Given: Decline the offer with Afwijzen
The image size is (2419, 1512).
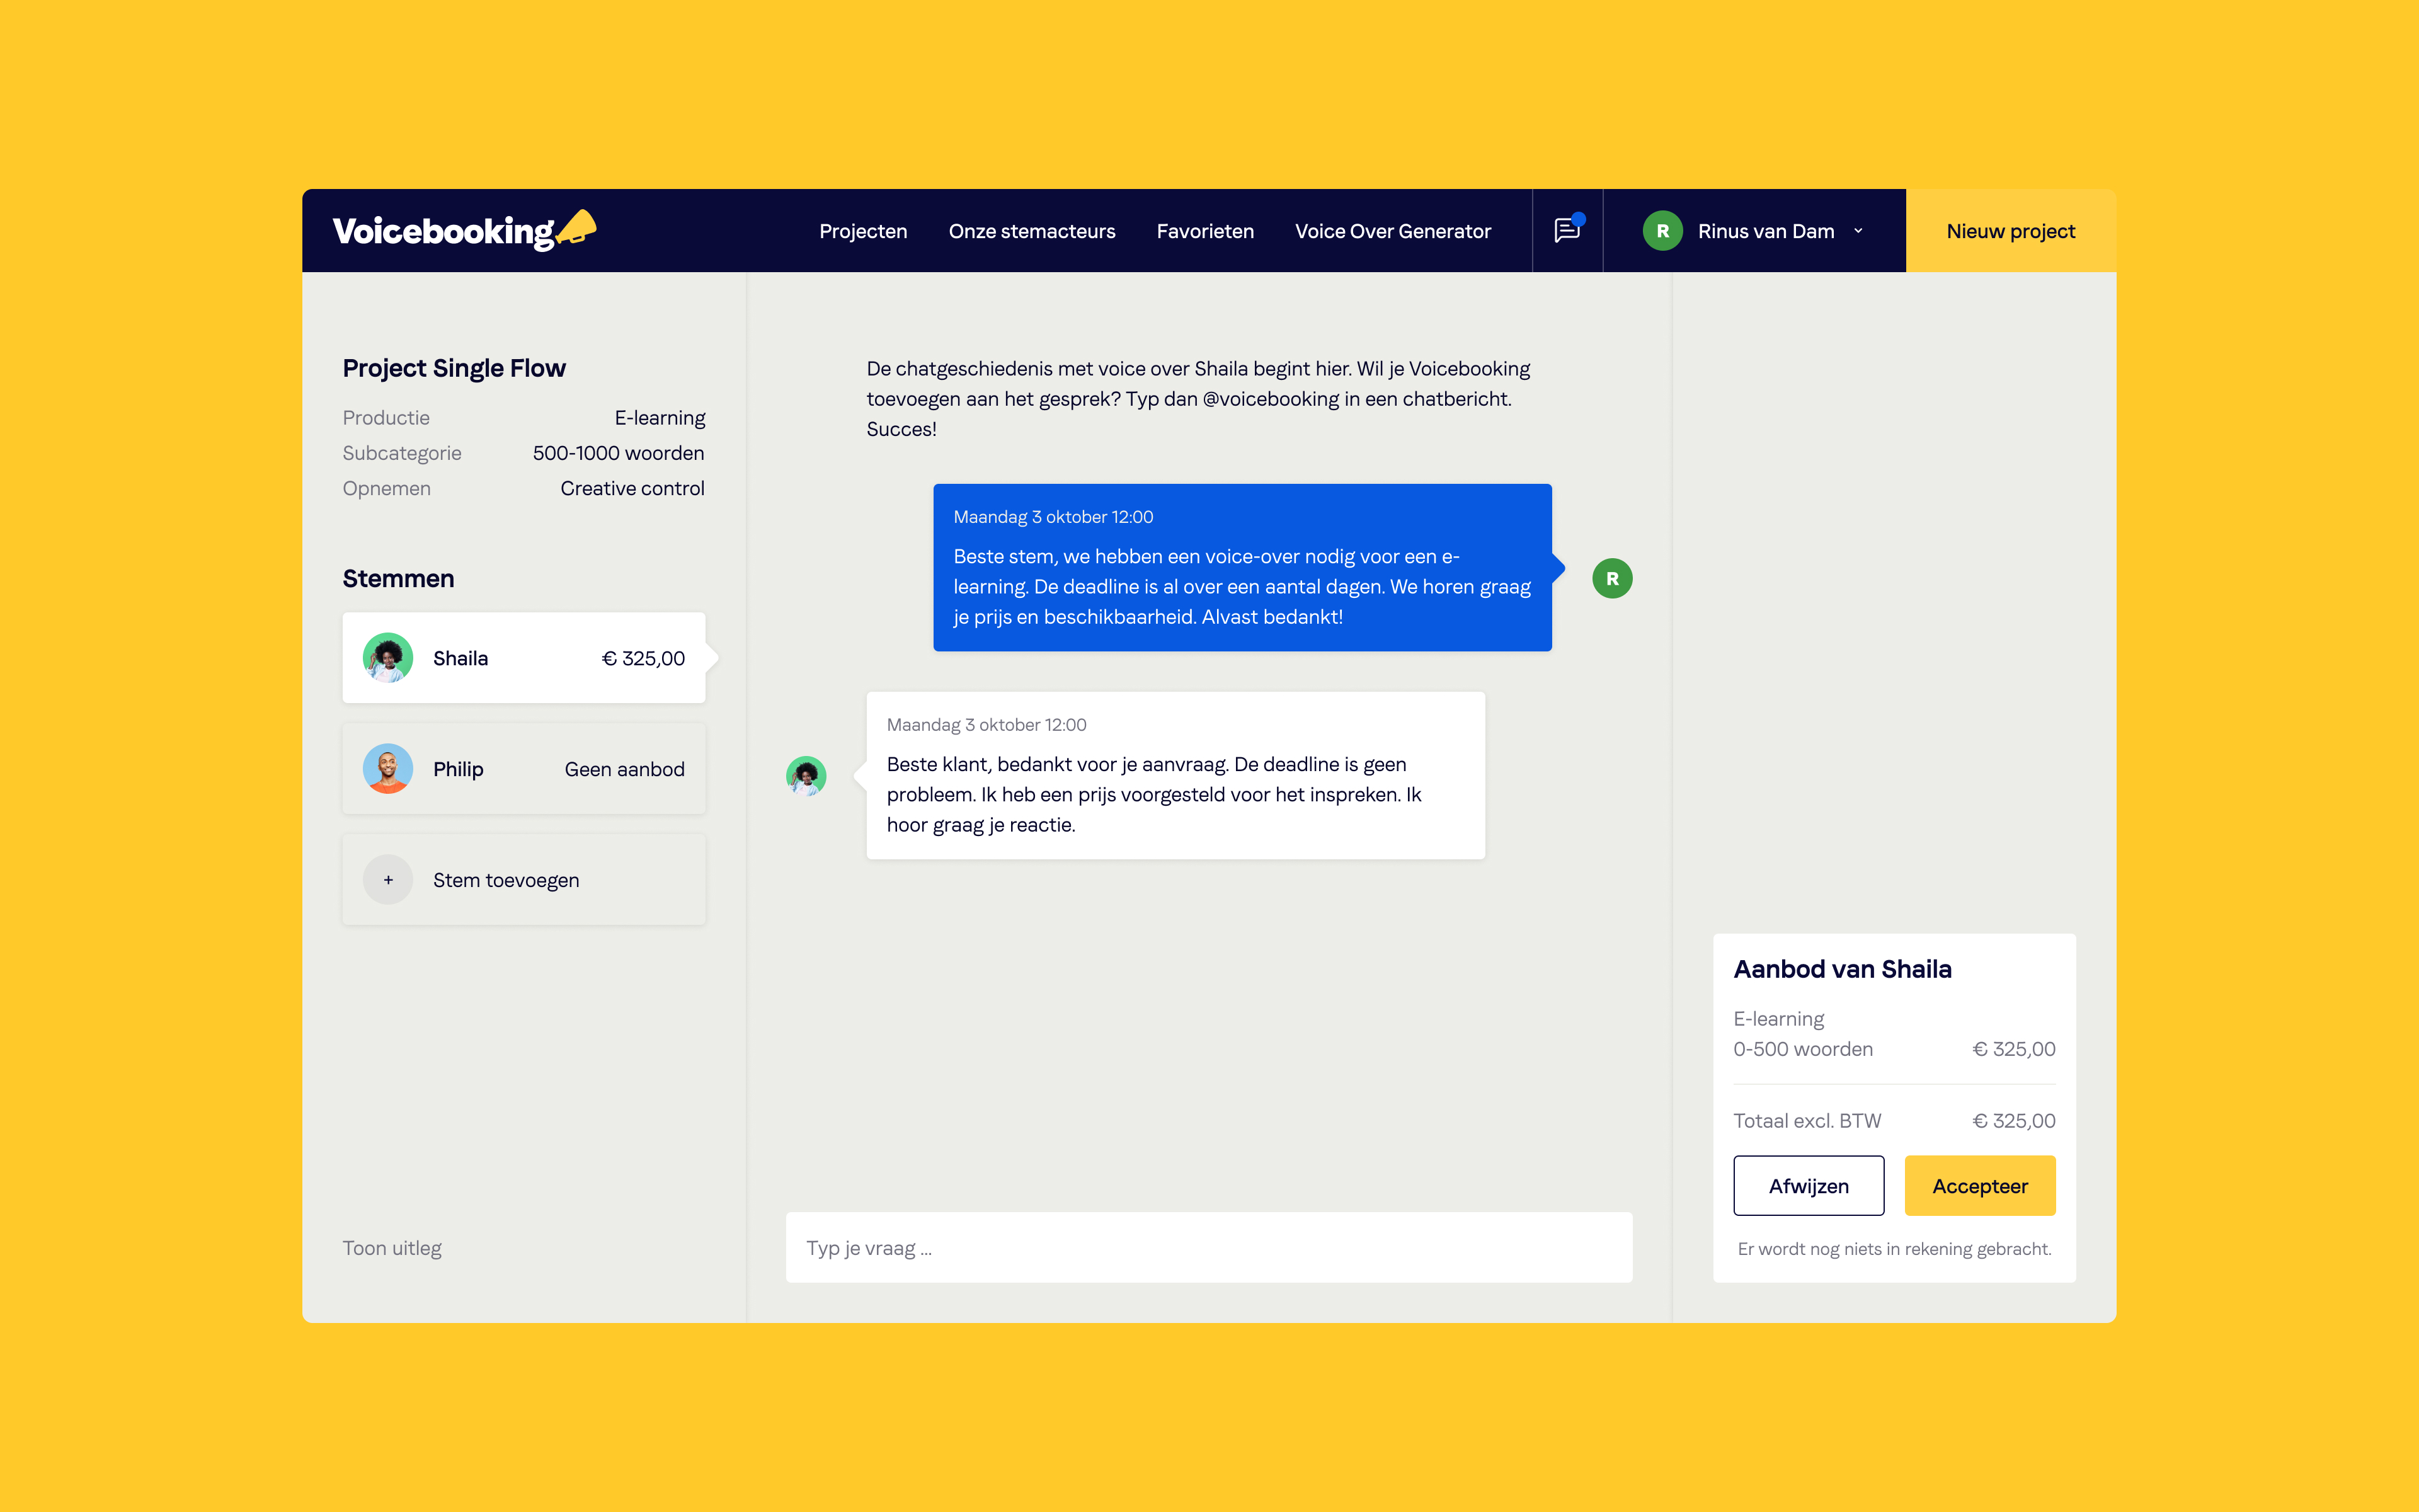Looking at the screenshot, I should tap(1809, 1186).
